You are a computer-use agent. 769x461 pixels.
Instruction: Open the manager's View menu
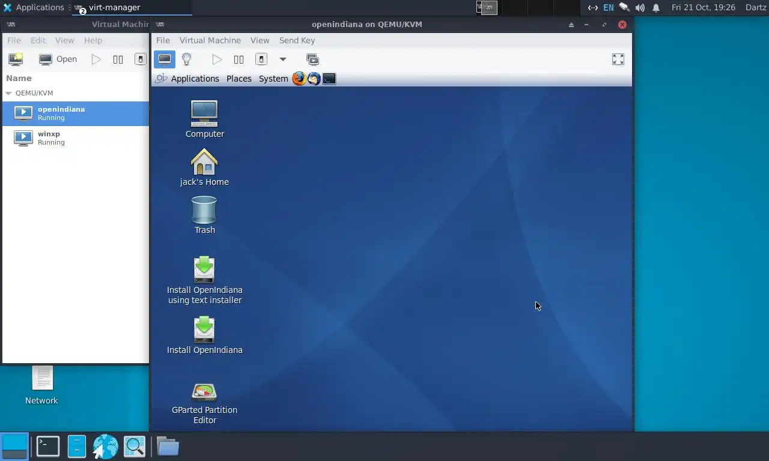(64, 40)
